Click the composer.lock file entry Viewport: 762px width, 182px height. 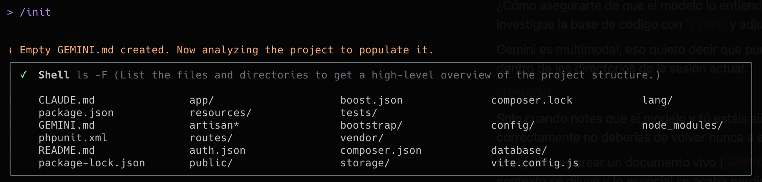pyautogui.click(x=531, y=100)
